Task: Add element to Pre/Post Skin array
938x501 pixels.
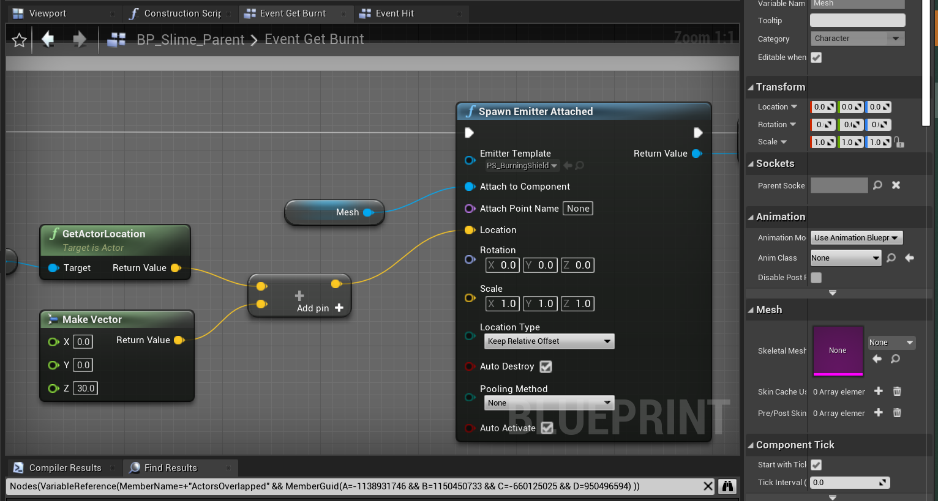Action: click(878, 413)
